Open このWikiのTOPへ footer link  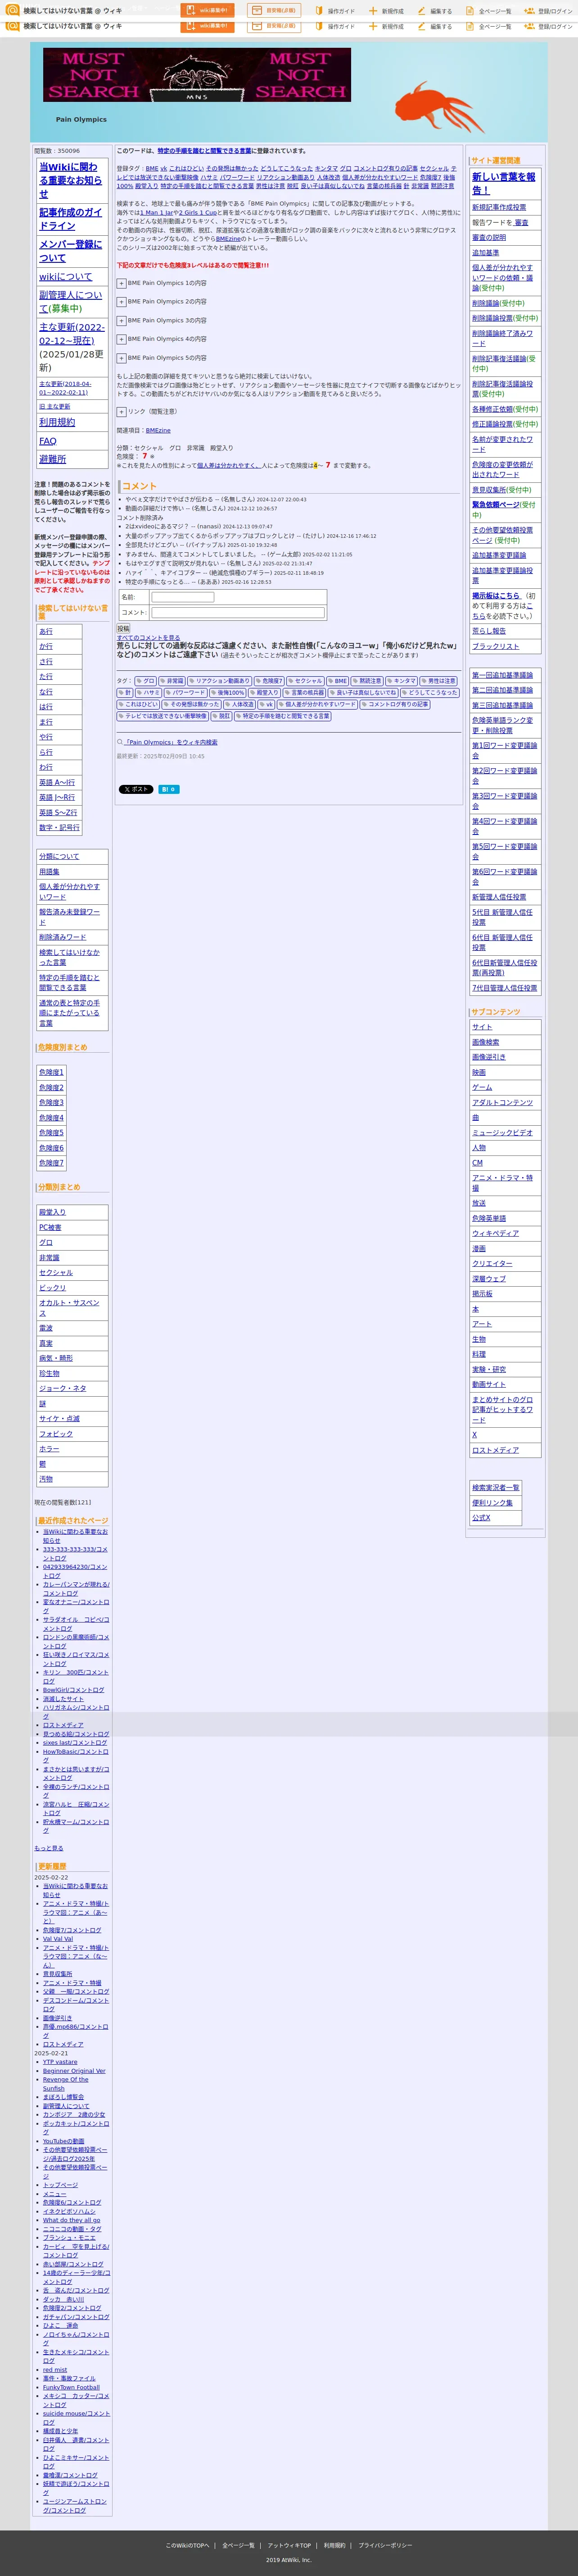(188, 2545)
